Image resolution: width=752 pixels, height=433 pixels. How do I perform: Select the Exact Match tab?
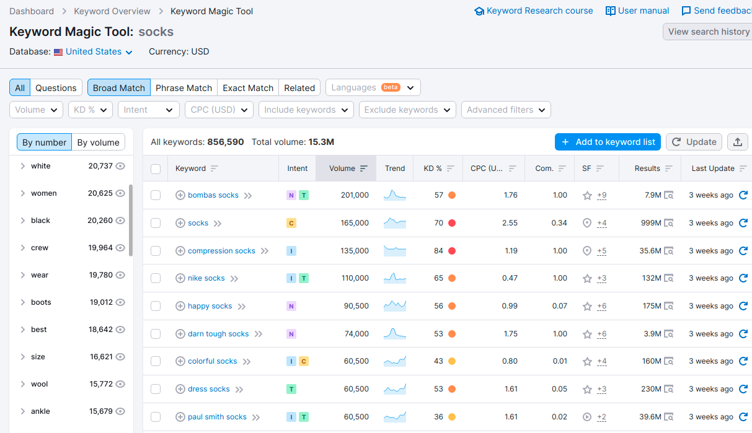pos(248,87)
